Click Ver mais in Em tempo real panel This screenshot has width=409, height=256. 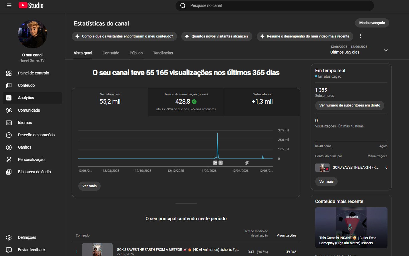[326, 182]
